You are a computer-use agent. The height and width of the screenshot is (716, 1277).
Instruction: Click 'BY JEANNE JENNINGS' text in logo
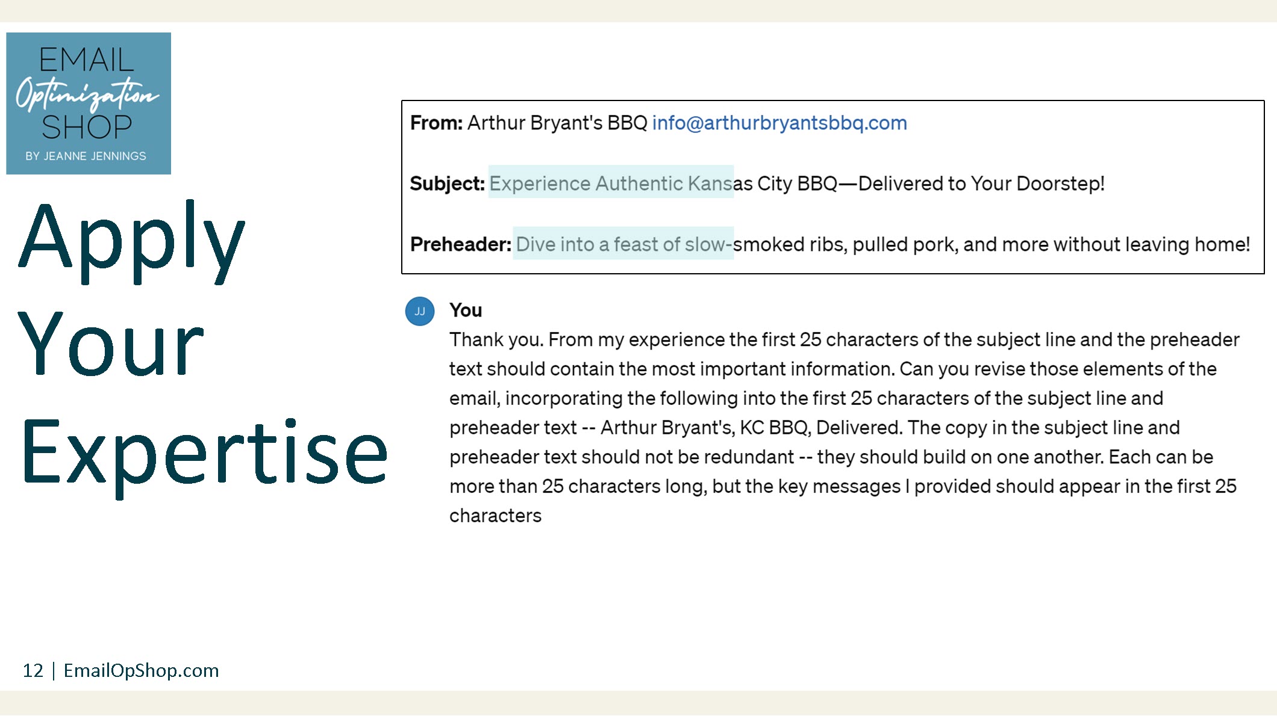click(86, 156)
